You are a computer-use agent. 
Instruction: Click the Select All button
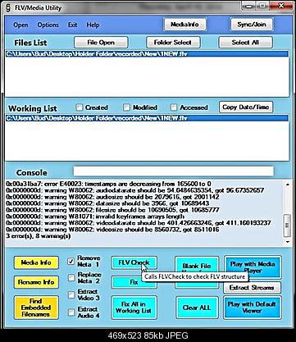click(245, 43)
